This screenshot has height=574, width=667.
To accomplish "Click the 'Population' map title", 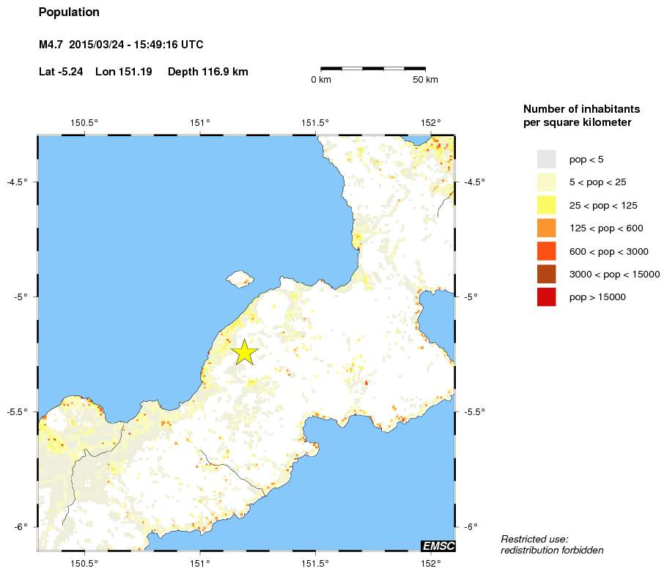I will (x=69, y=12).
